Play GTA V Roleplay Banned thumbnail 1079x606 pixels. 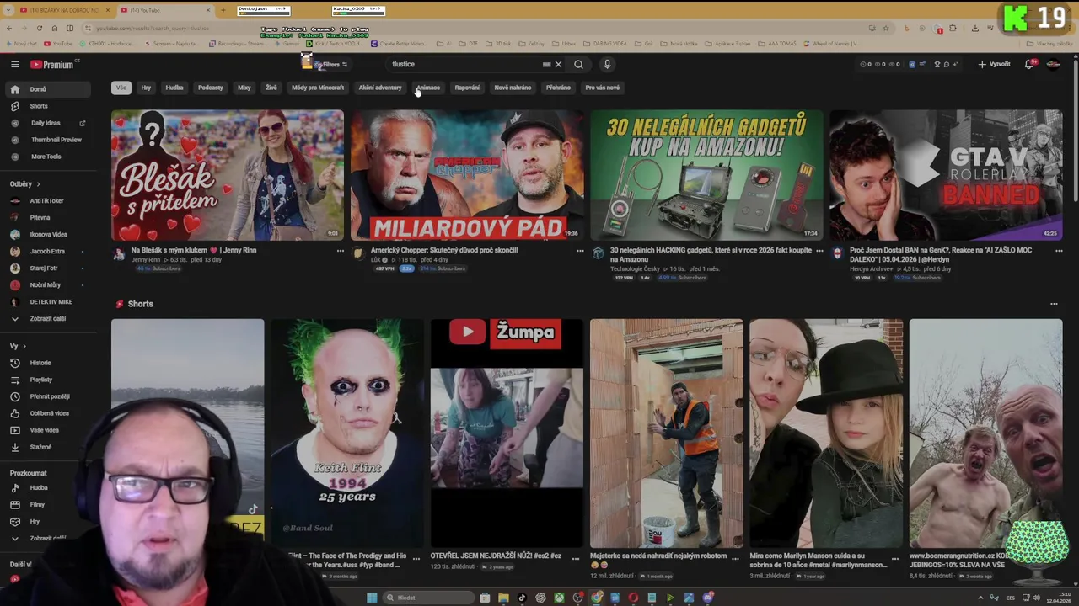(x=946, y=175)
